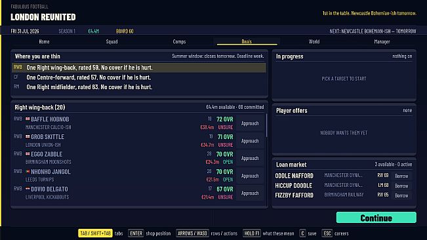This screenshot has width=427, height=240.
Task: Click the HOLD F1 key hint
Action: click(x=252, y=233)
